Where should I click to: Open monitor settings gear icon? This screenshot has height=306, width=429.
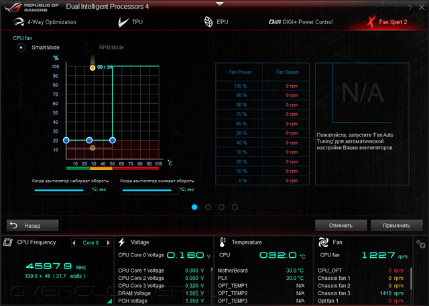pos(421,244)
